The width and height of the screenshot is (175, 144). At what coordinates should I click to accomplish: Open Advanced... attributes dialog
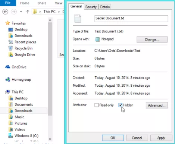(157, 105)
